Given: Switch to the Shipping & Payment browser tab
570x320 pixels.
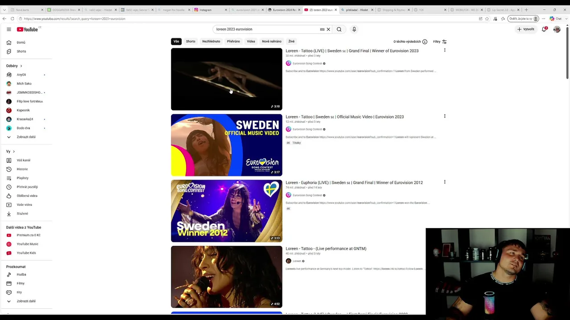Looking at the screenshot, I should click(393, 10).
